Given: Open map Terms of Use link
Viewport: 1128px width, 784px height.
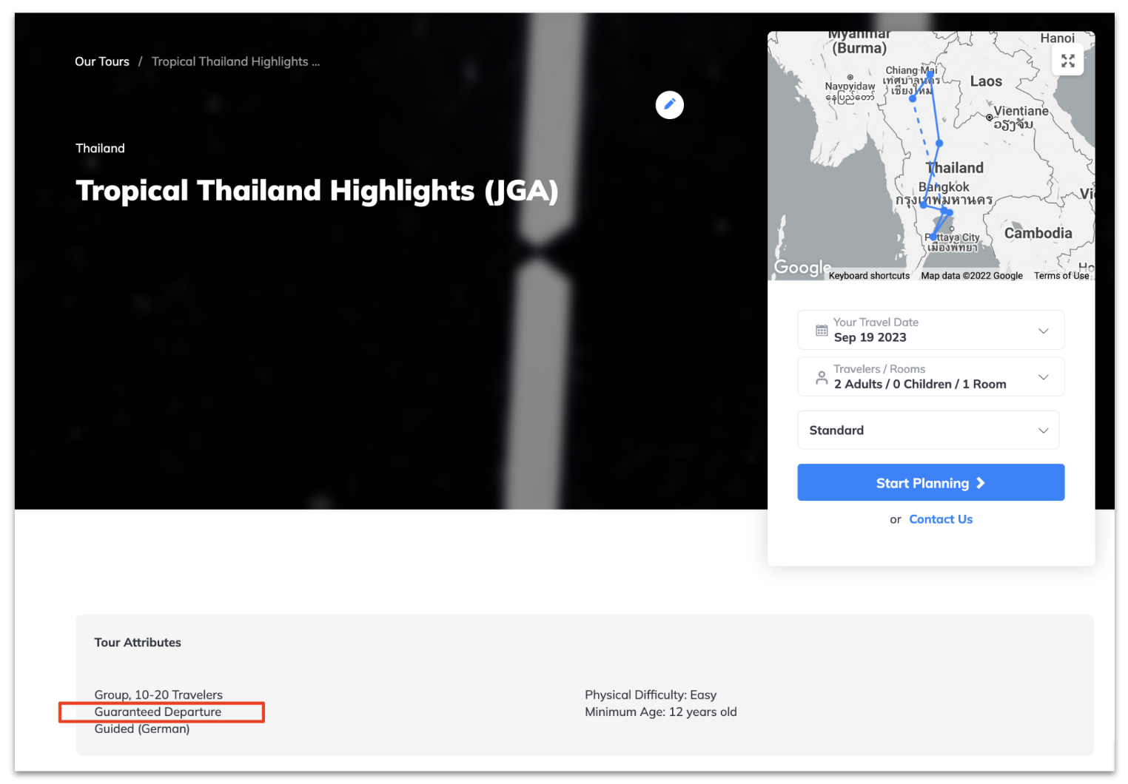Looking at the screenshot, I should pos(1061,276).
